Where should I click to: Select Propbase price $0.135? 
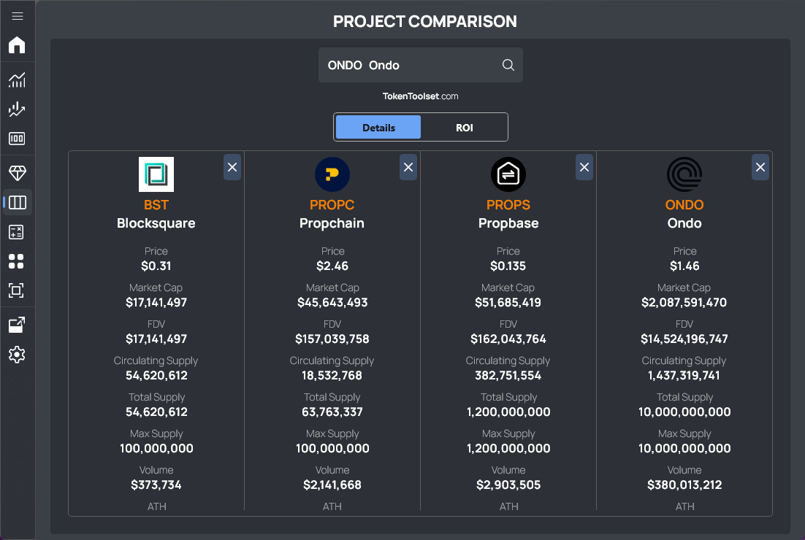click(508, 266)
